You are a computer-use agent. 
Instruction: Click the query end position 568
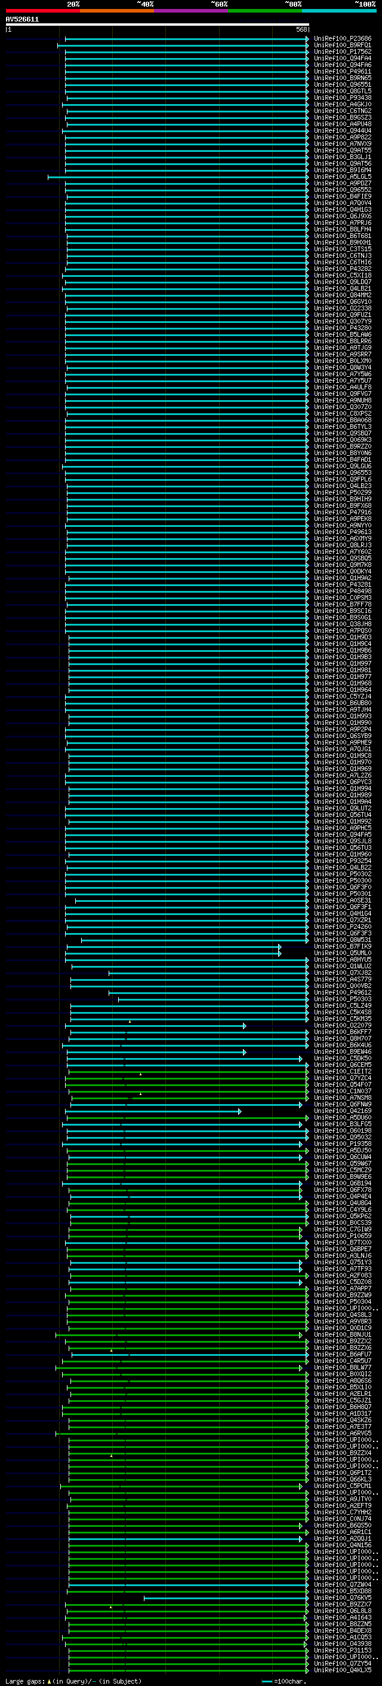click(x=301, y=29)
